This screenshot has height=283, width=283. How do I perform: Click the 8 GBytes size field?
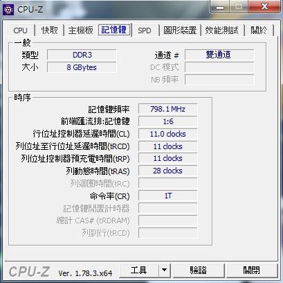[82, 67]
